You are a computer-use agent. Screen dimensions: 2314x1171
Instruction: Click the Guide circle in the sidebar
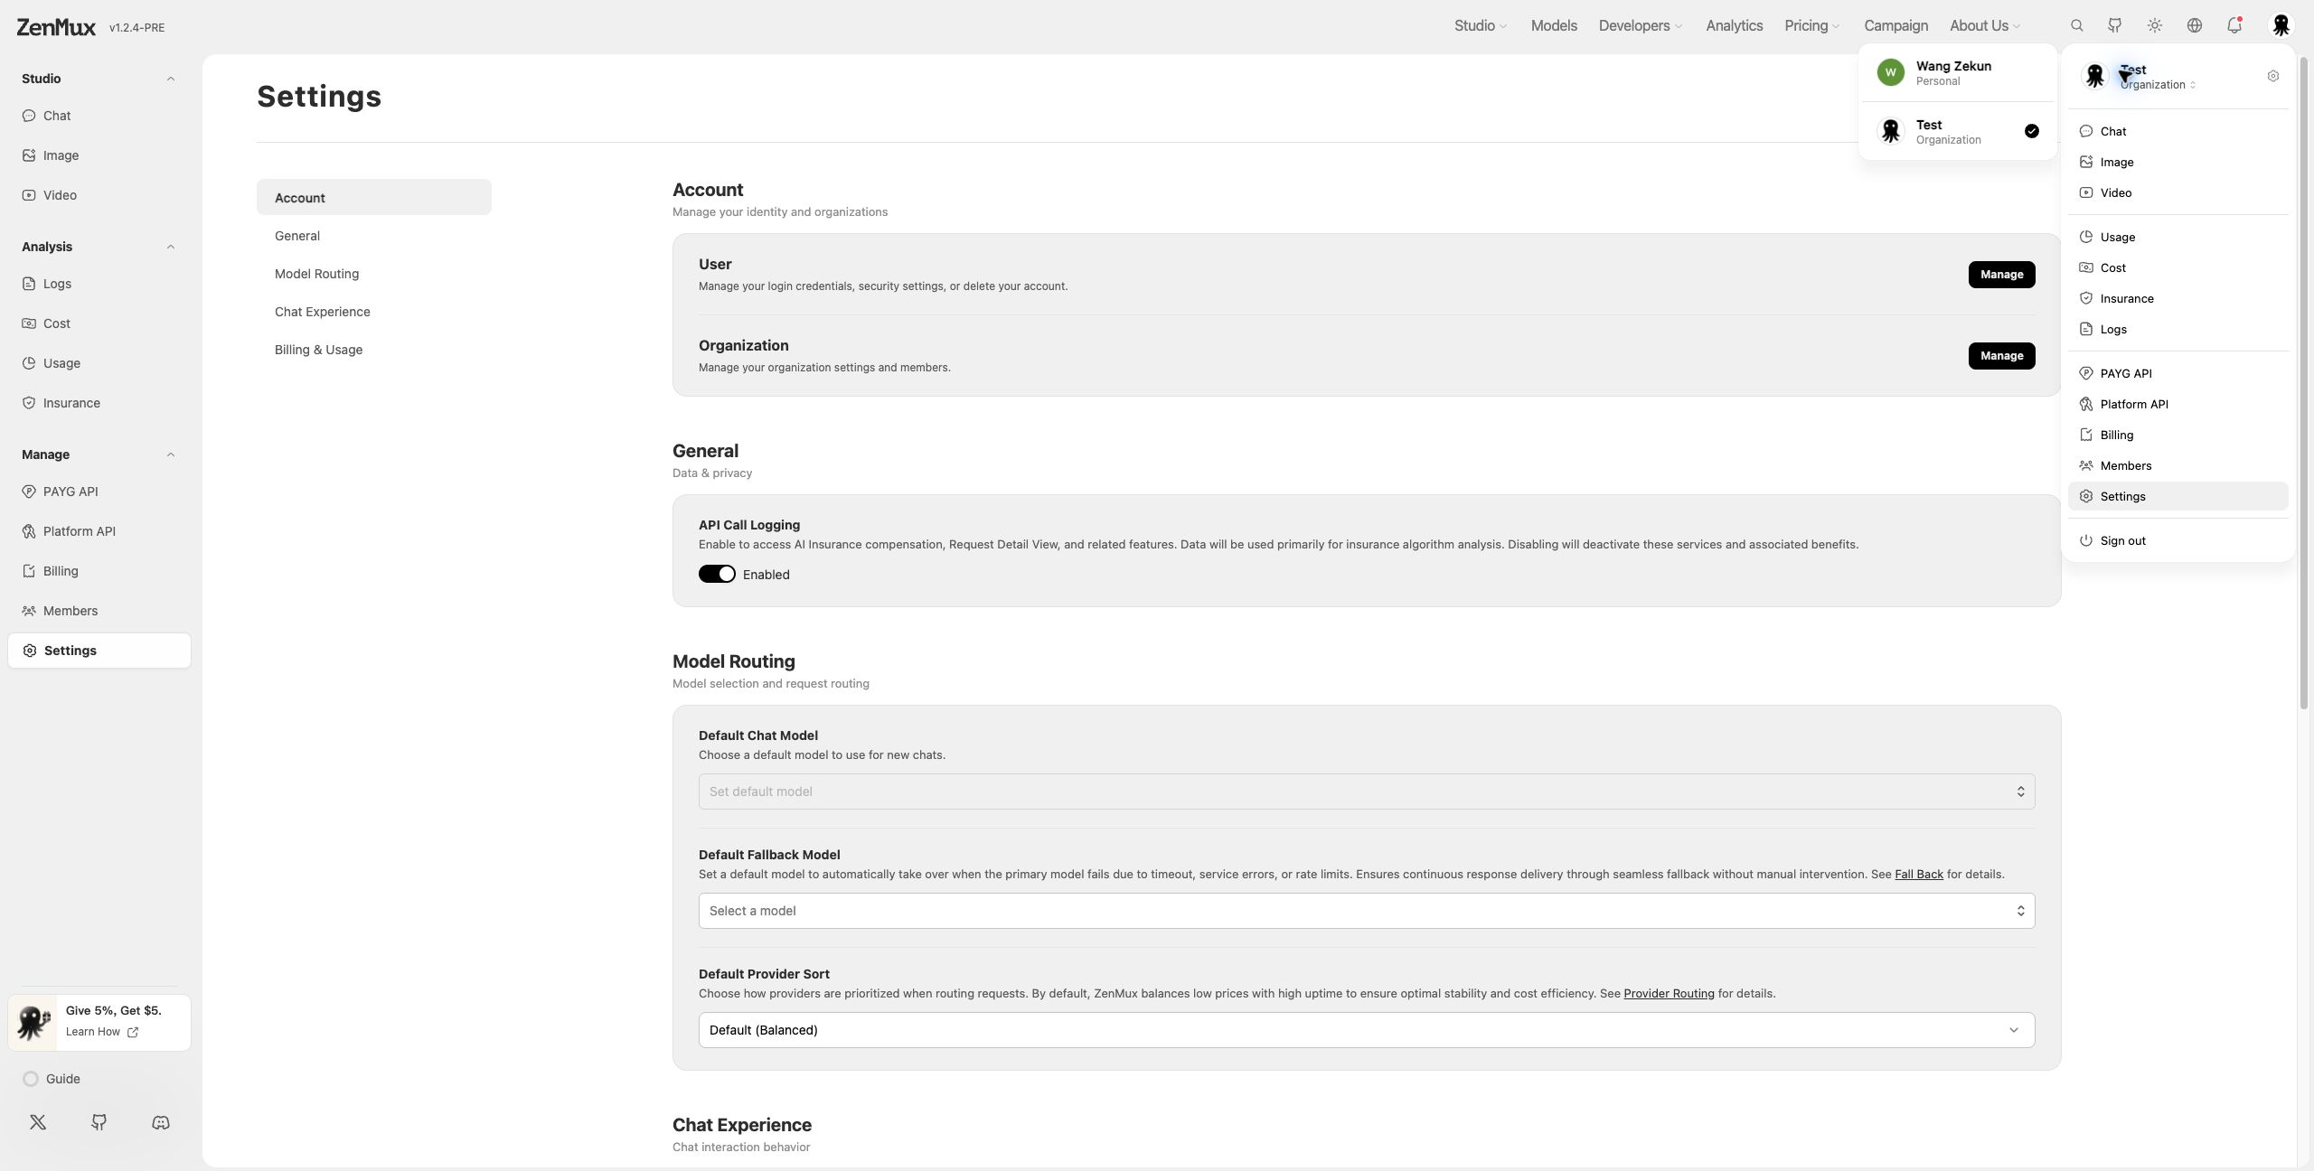click(31, 1079)
